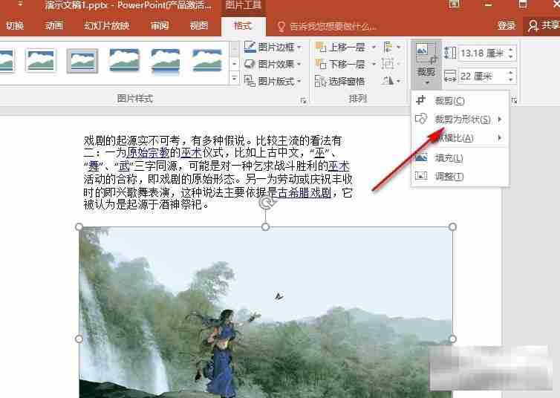
Task: Open the rotate objects menu icon
Action: pos(391,81)
